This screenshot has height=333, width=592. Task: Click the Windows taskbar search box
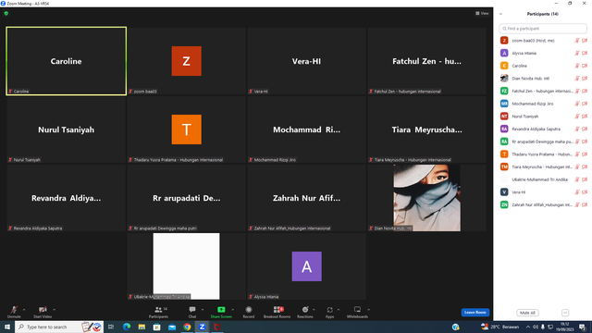coord(59,327)
